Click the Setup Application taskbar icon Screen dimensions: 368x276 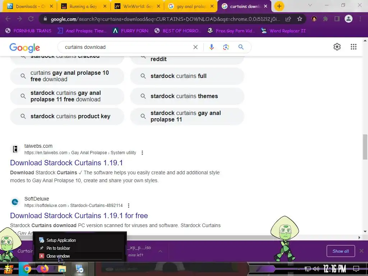[79, 269]
